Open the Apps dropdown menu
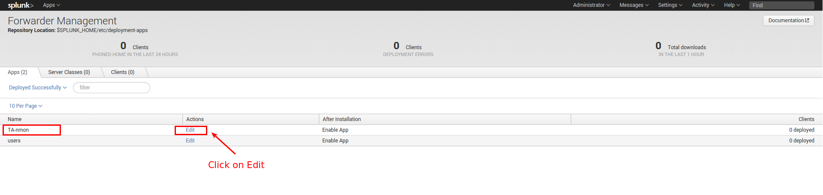 [x=51, y=5]
